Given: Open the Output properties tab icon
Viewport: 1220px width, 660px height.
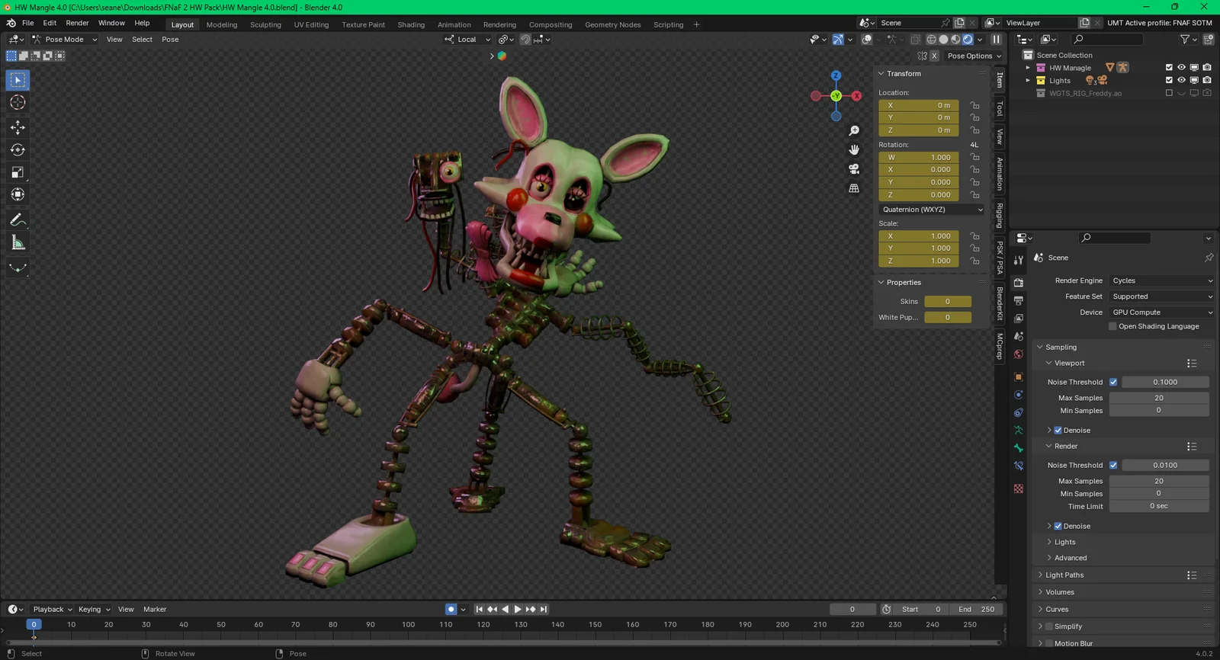Looking at the screenshot, I should point(1019,301).
